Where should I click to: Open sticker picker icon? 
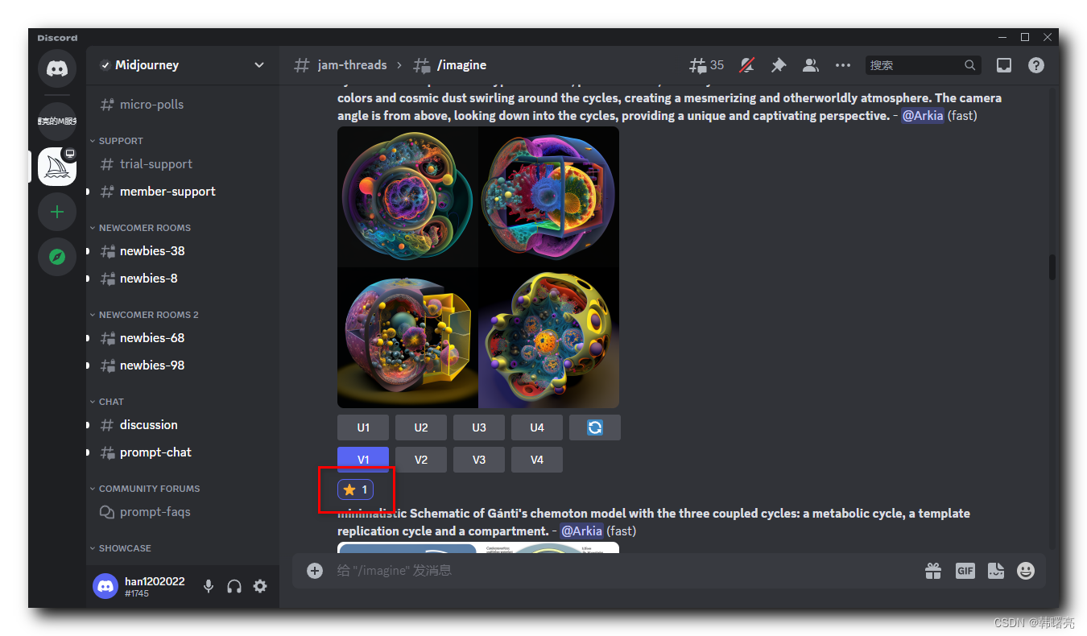click(x=996, y=571)
